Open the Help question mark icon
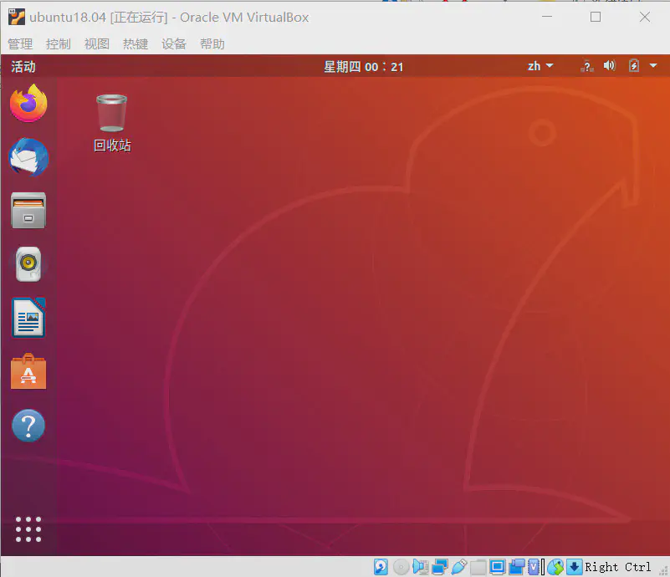Screen dimensions: 670x577 click(x=28, y=426)
